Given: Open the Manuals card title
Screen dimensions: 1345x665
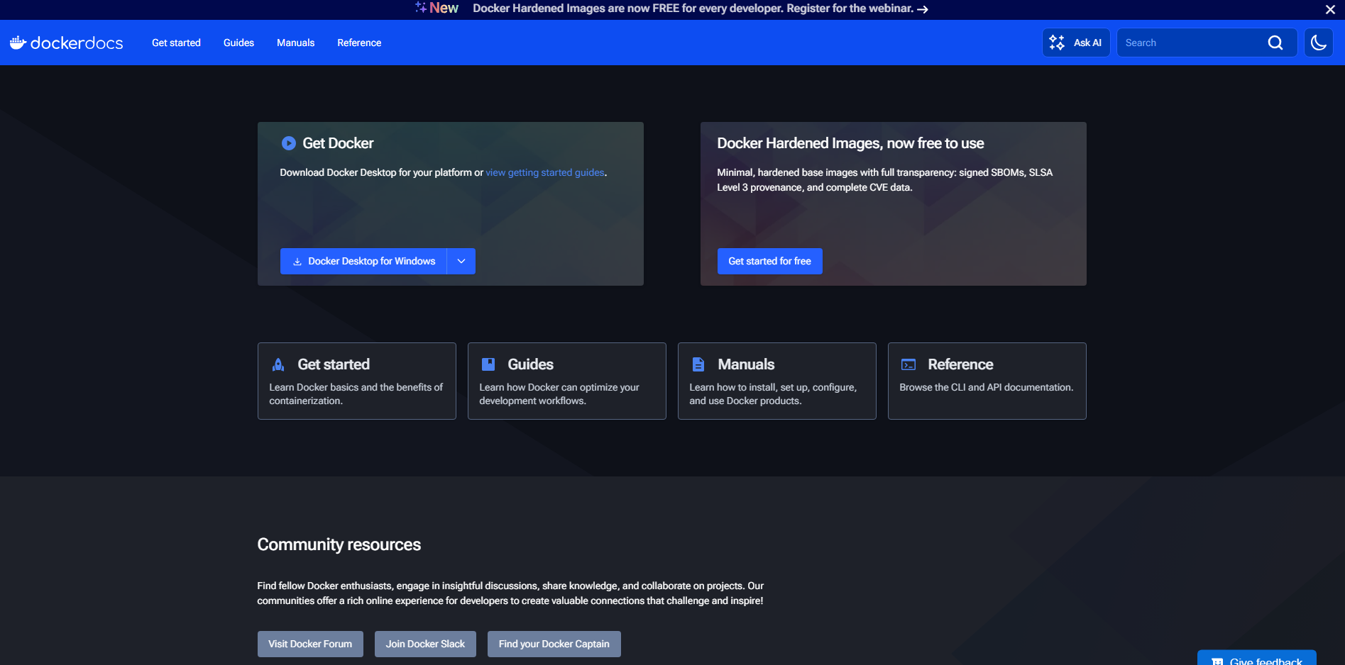Looking at the screenshot, I should pos(746,364).
